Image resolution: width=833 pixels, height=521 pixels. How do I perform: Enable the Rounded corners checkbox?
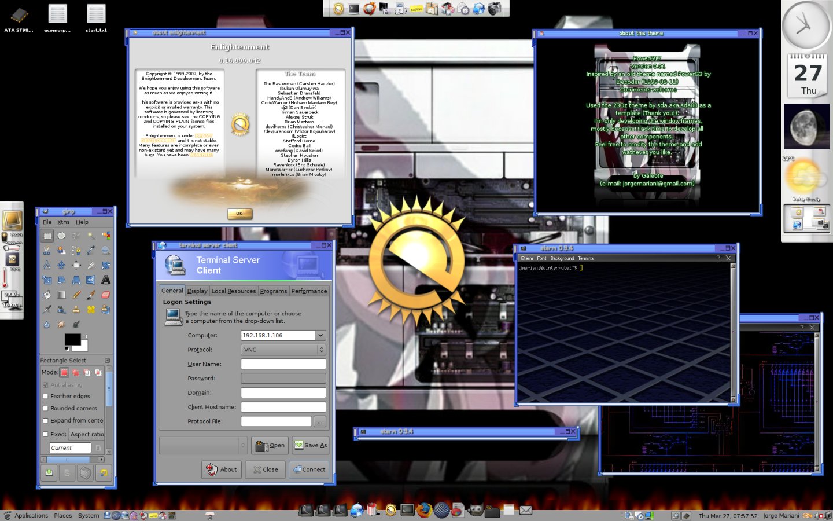46,409
